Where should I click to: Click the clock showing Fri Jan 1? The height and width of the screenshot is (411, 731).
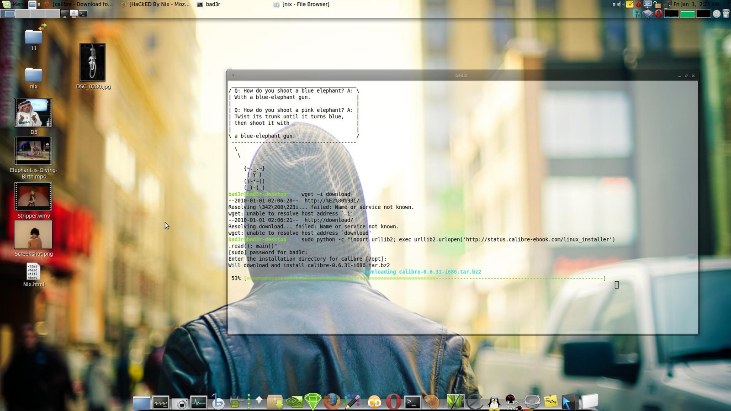[x=696, y=4]
